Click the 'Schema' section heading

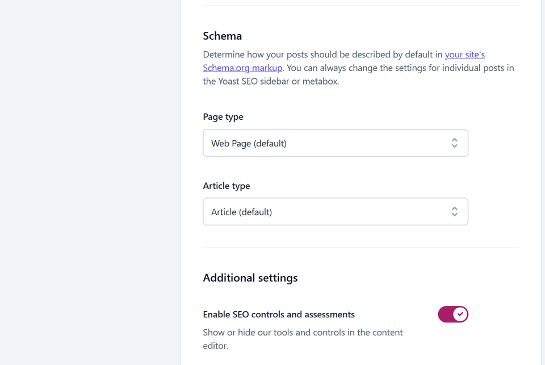click(x=223, y=36)
